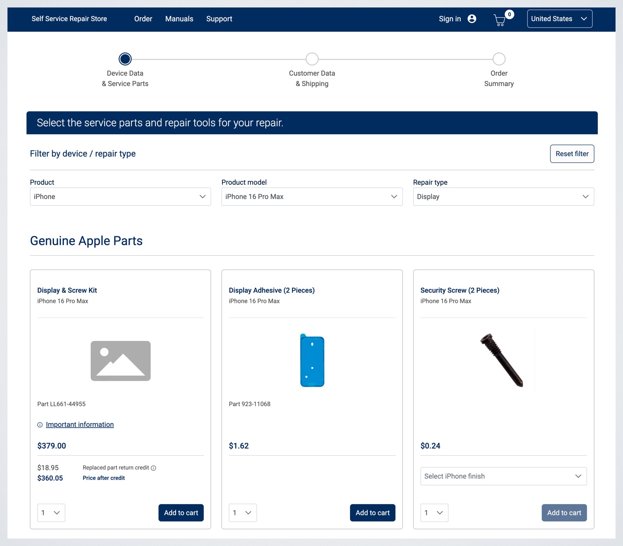Add Security Screw to cart

(564, 513)
